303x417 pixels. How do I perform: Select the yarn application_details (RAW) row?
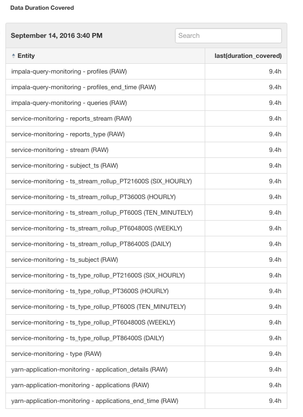(x=146, y=369)
